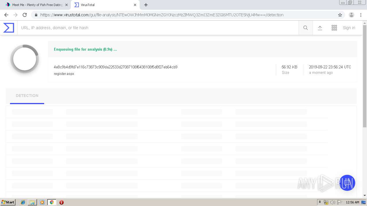The image size is (367, 206).
Task: Show hidden system tray icons
Action: tap(320, 202)
